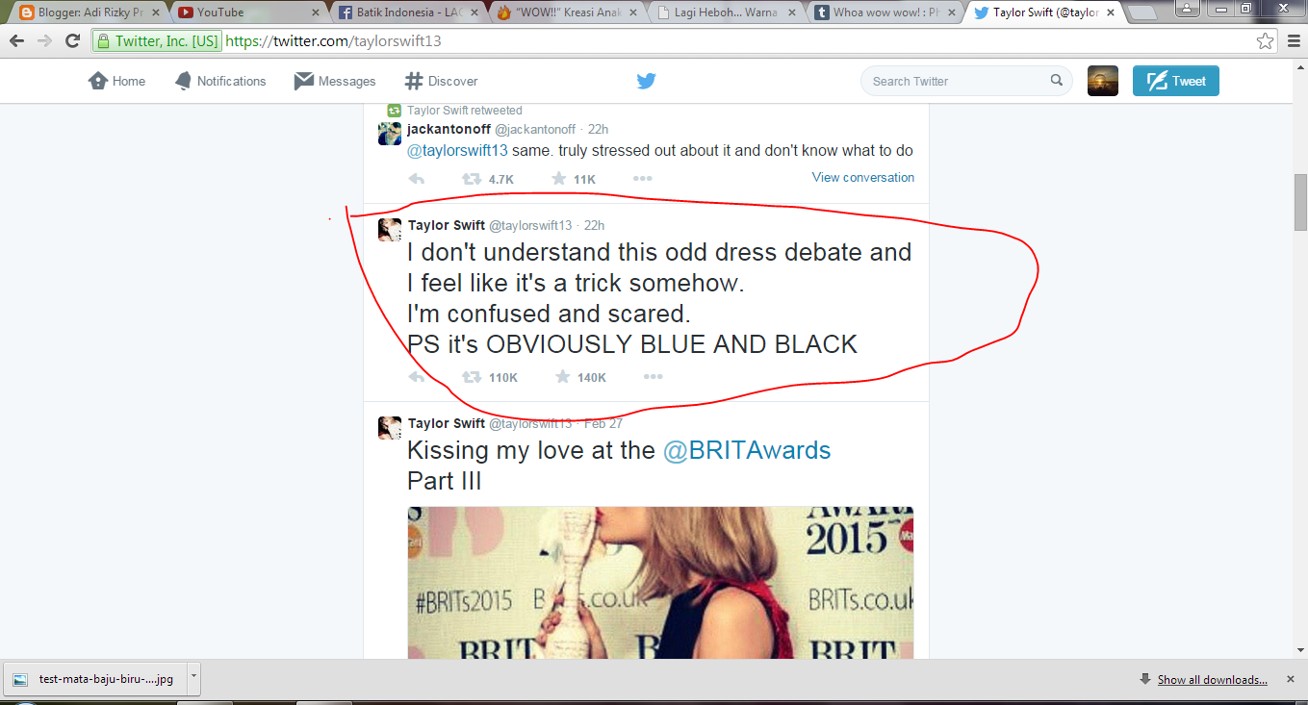
Task: Click the browser forward arrow
Action: click(x=44, y=41)
